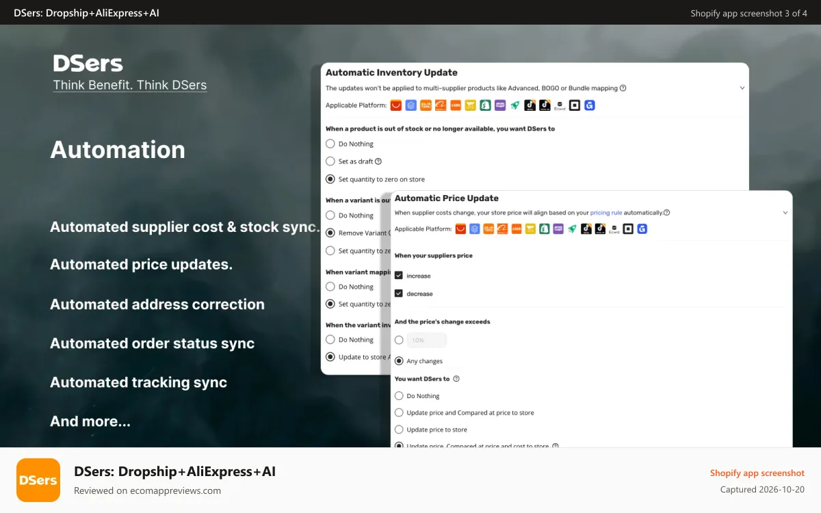
Task: Click the blue G icon in Automatic Price Update
Action: pos(642,228)
